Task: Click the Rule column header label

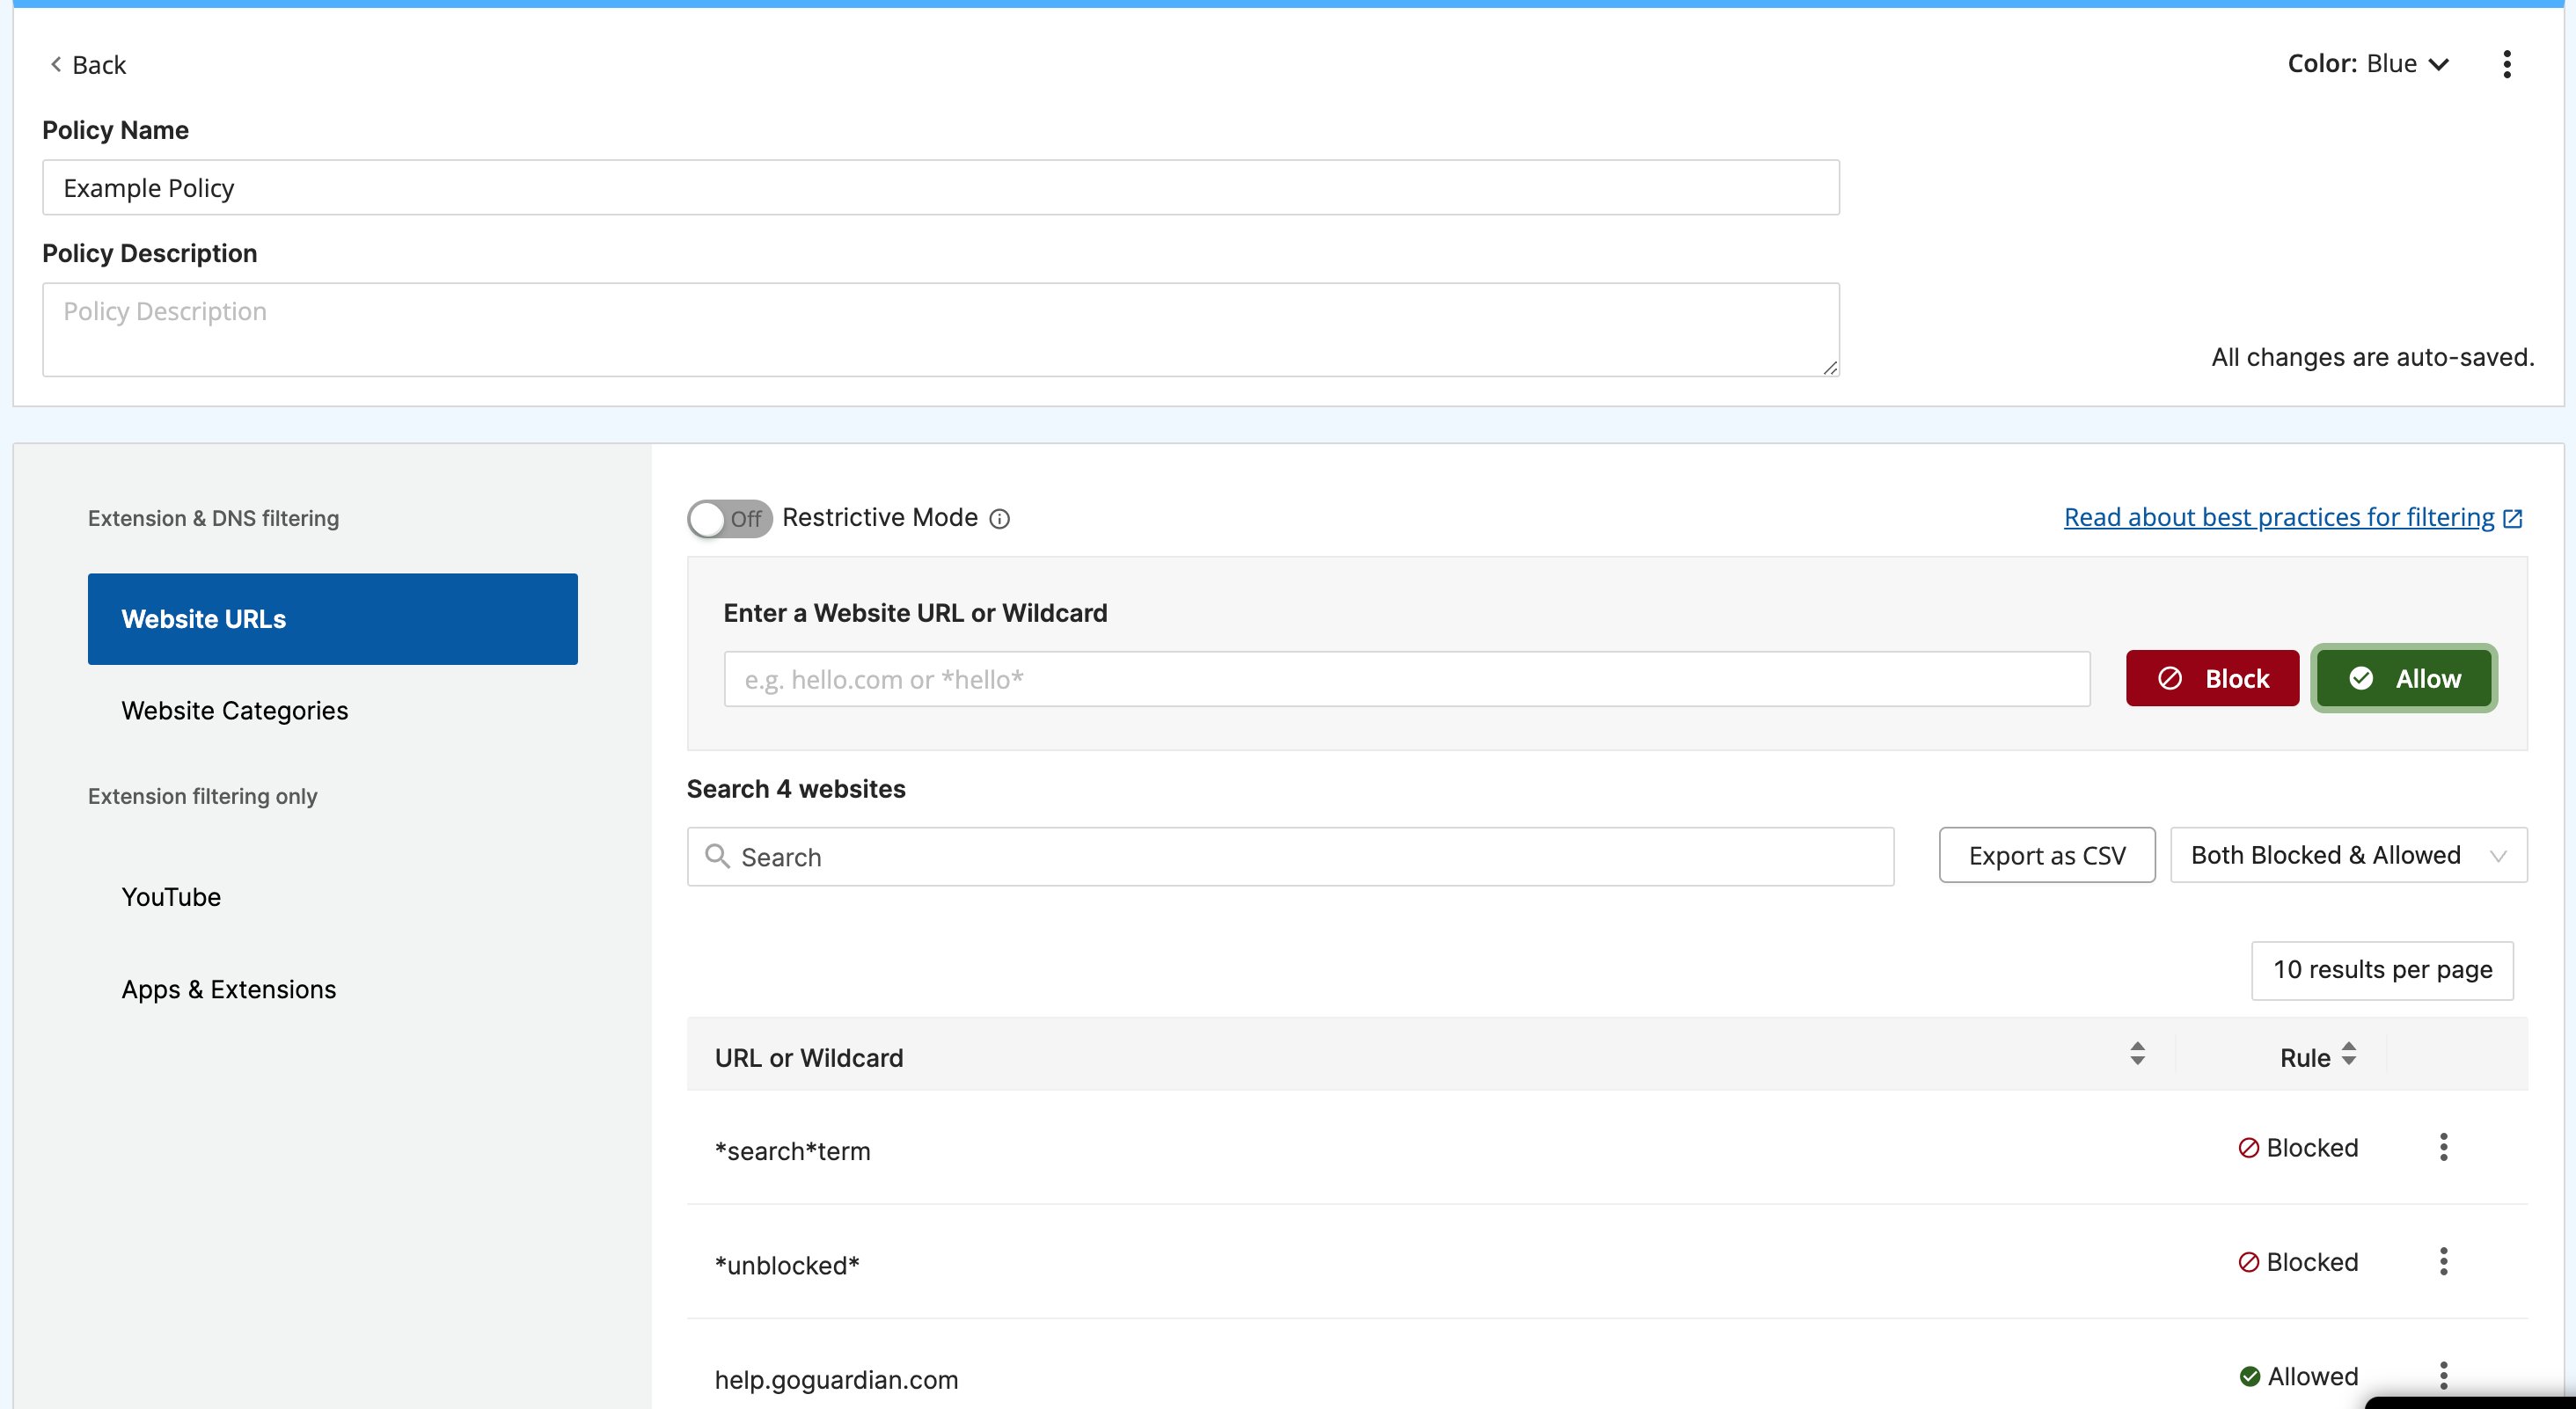Action: coord(2304,1058)
